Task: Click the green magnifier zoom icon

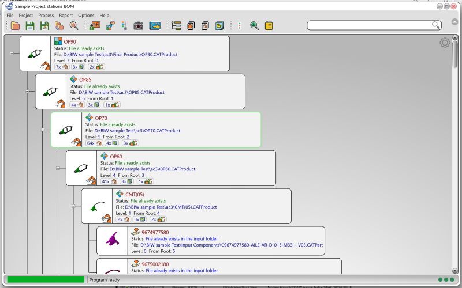Action: [x=254, y=26]
